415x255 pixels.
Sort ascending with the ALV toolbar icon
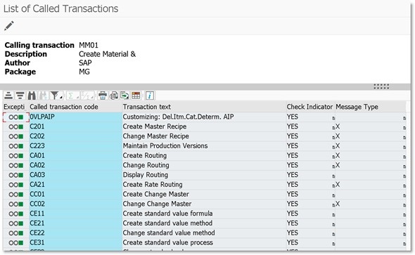tap(8, 96)
